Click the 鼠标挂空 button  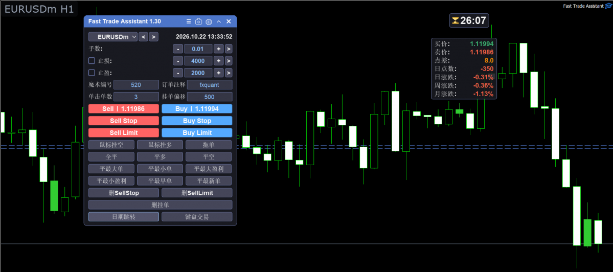pos(111,145)
